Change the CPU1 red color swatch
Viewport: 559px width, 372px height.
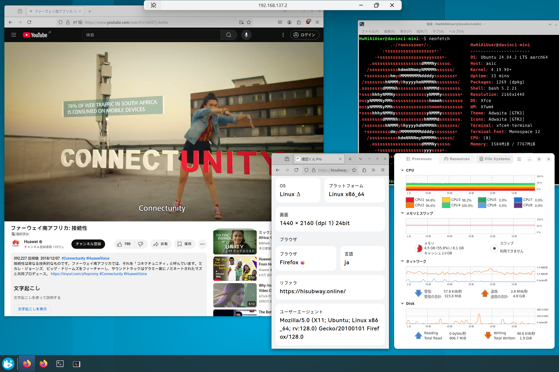410,200
